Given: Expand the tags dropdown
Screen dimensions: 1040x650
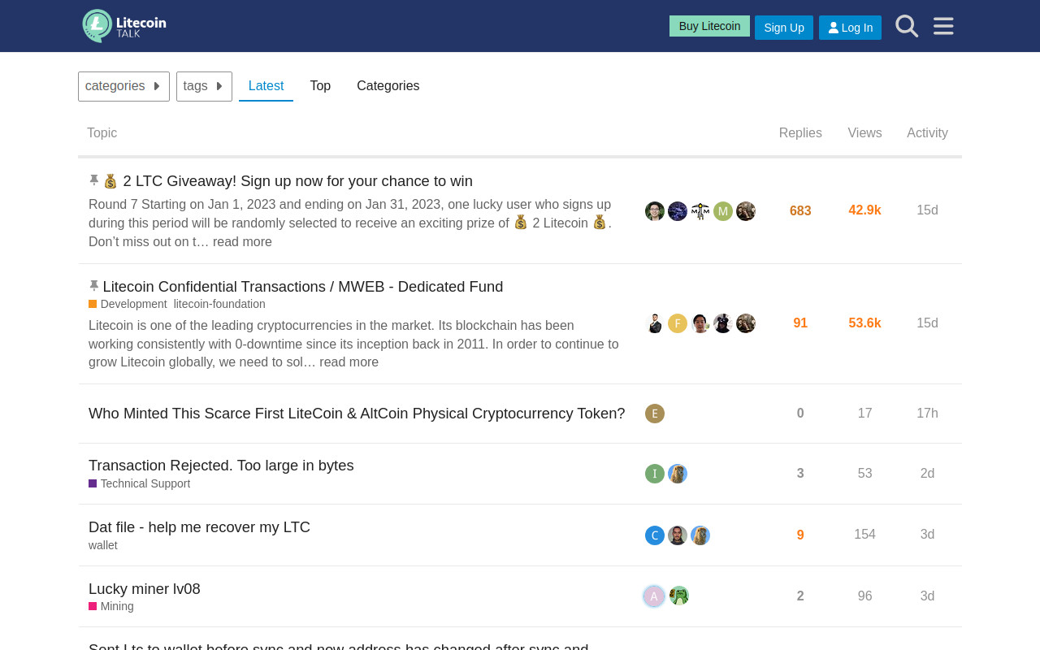Looking at the screenshot, I should [x=204, y=86].
